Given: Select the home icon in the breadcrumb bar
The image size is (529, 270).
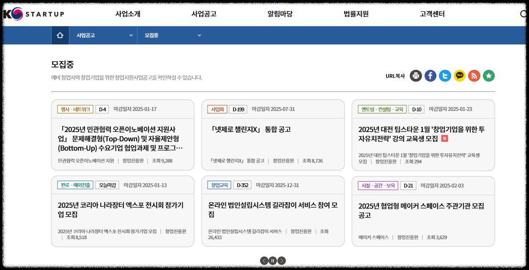Looking at the screenshot, I should click(60, 35).
